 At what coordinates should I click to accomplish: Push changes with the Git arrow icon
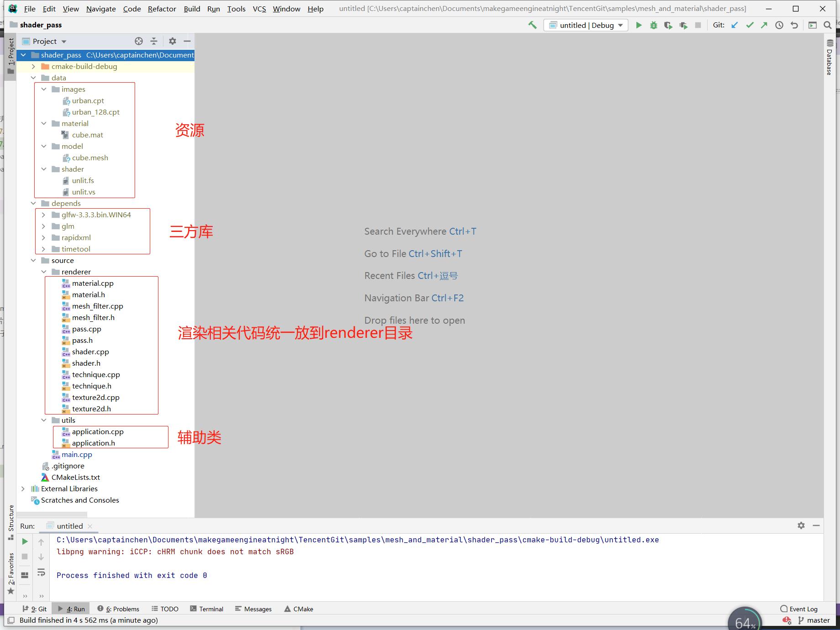click(764, 25)
